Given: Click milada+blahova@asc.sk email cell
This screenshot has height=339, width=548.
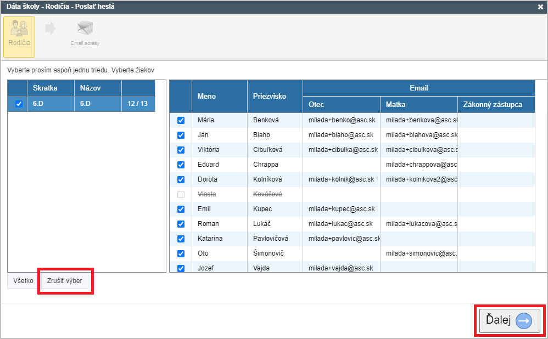Looking at the screenshot, I should [x=419, y=135].
